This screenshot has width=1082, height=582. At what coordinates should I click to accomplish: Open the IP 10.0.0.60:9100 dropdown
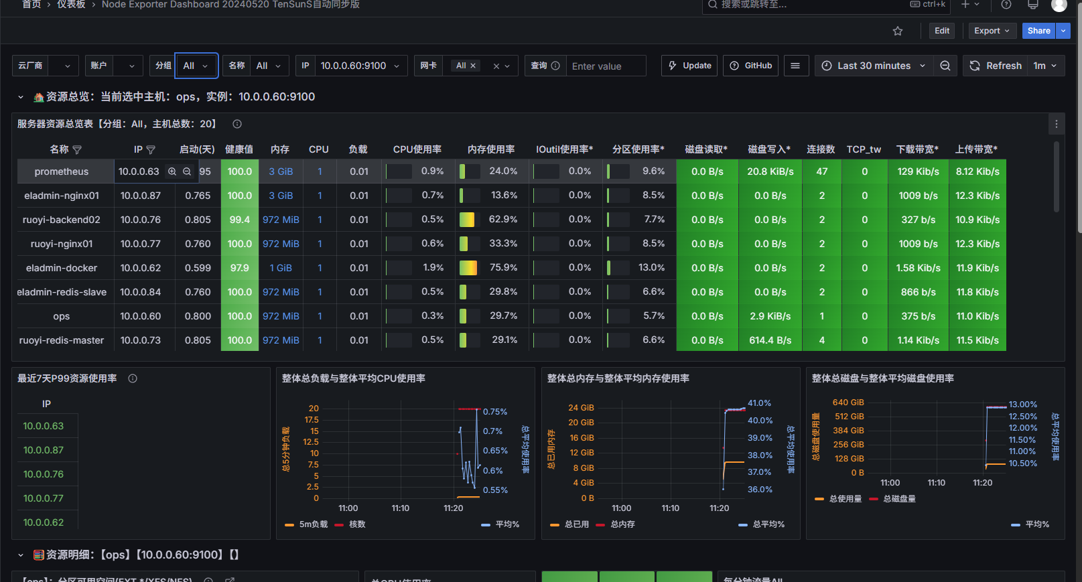360,66
